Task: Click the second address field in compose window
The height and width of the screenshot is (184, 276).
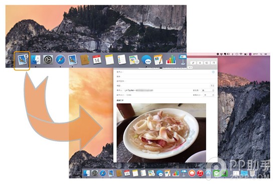Action: click(x=166, y=77)
